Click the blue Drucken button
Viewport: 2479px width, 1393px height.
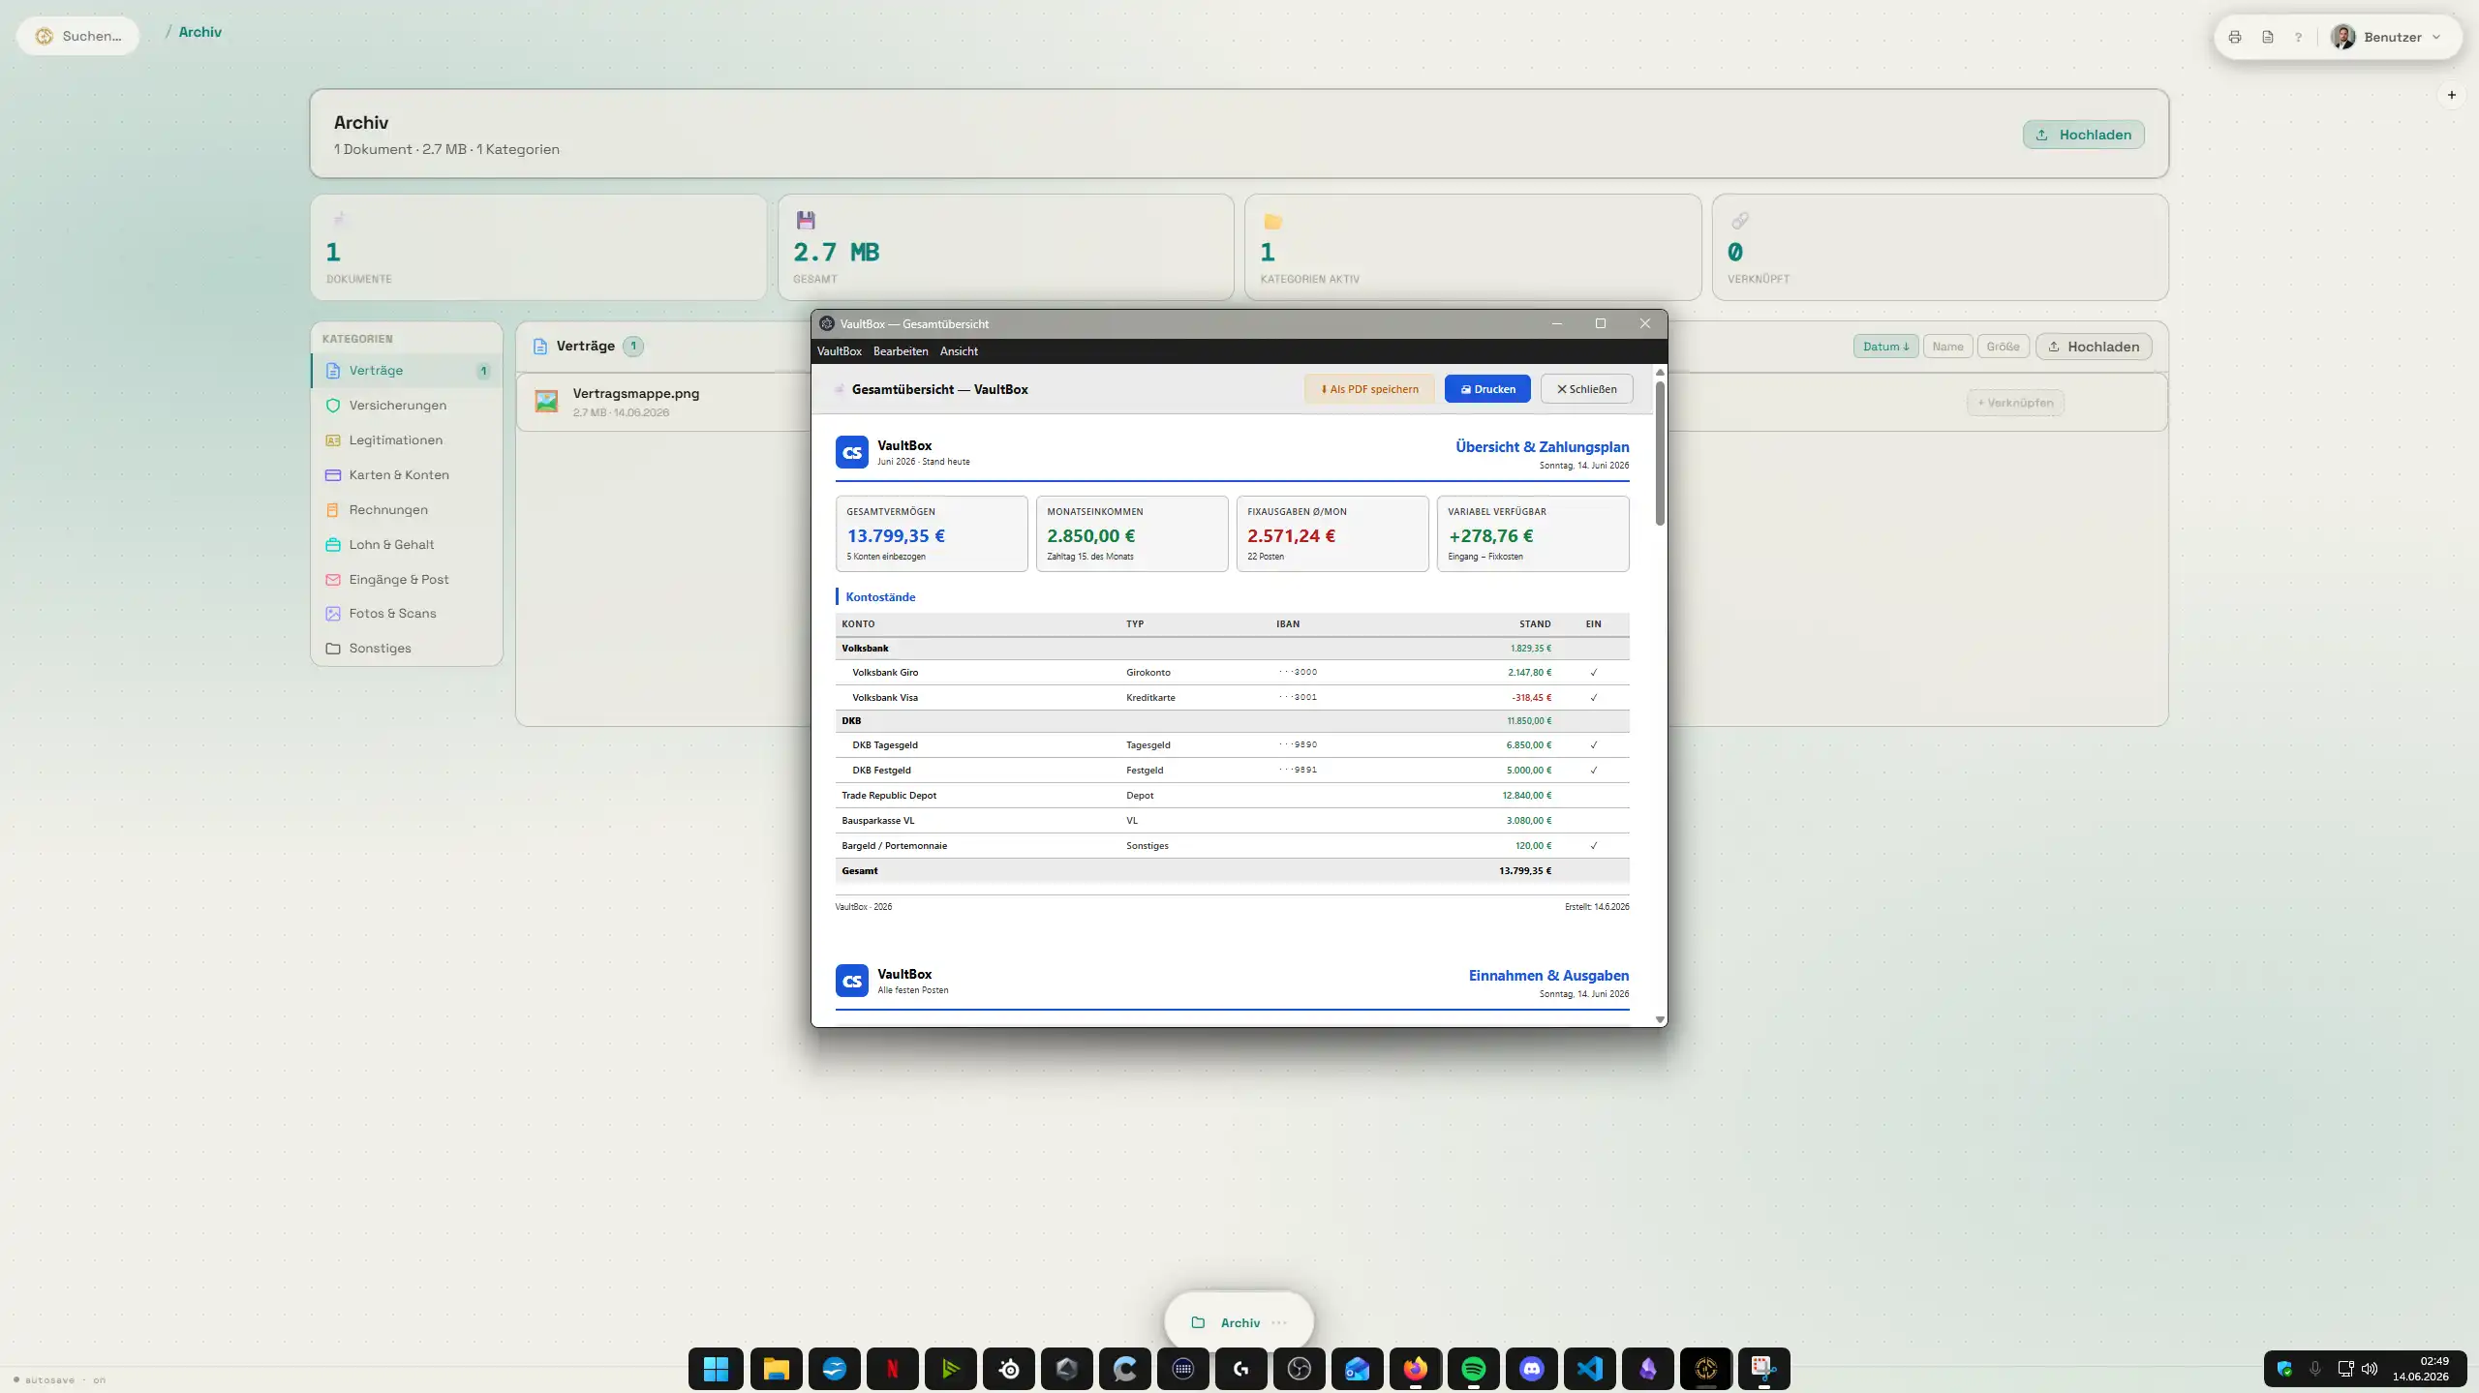click(x=1487, y=389)
